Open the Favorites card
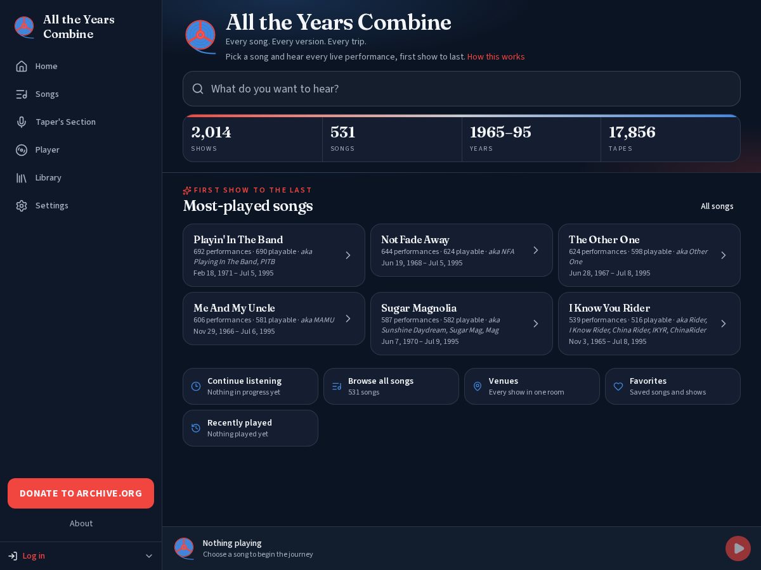The height and width of the screenshot is (570, 761). tap(673, 386)
